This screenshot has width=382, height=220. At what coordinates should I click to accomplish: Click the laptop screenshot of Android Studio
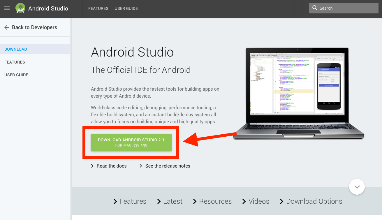298,94
